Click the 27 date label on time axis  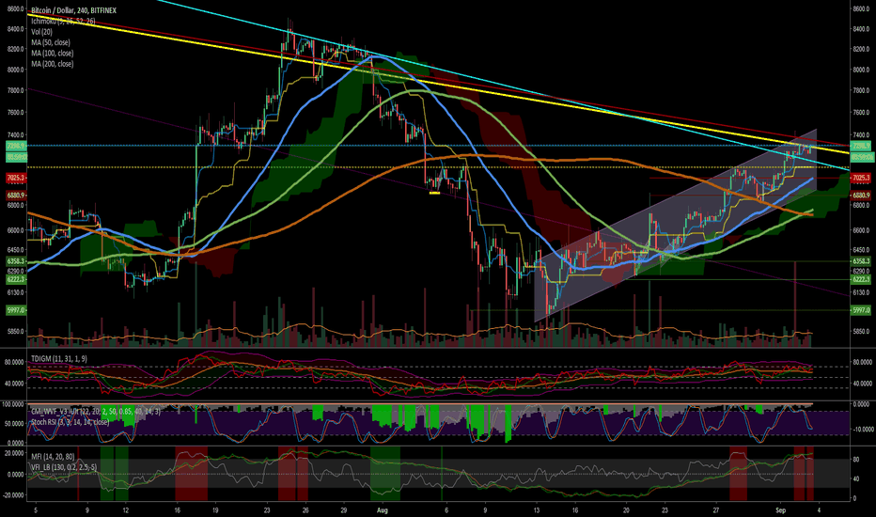tap(716, 510)
